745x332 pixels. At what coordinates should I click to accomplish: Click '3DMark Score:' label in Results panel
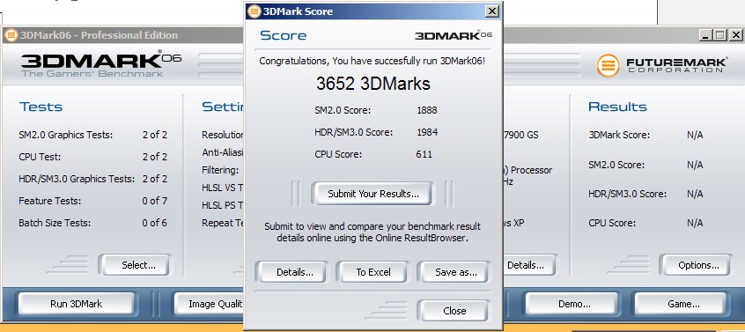pos(619,135)
